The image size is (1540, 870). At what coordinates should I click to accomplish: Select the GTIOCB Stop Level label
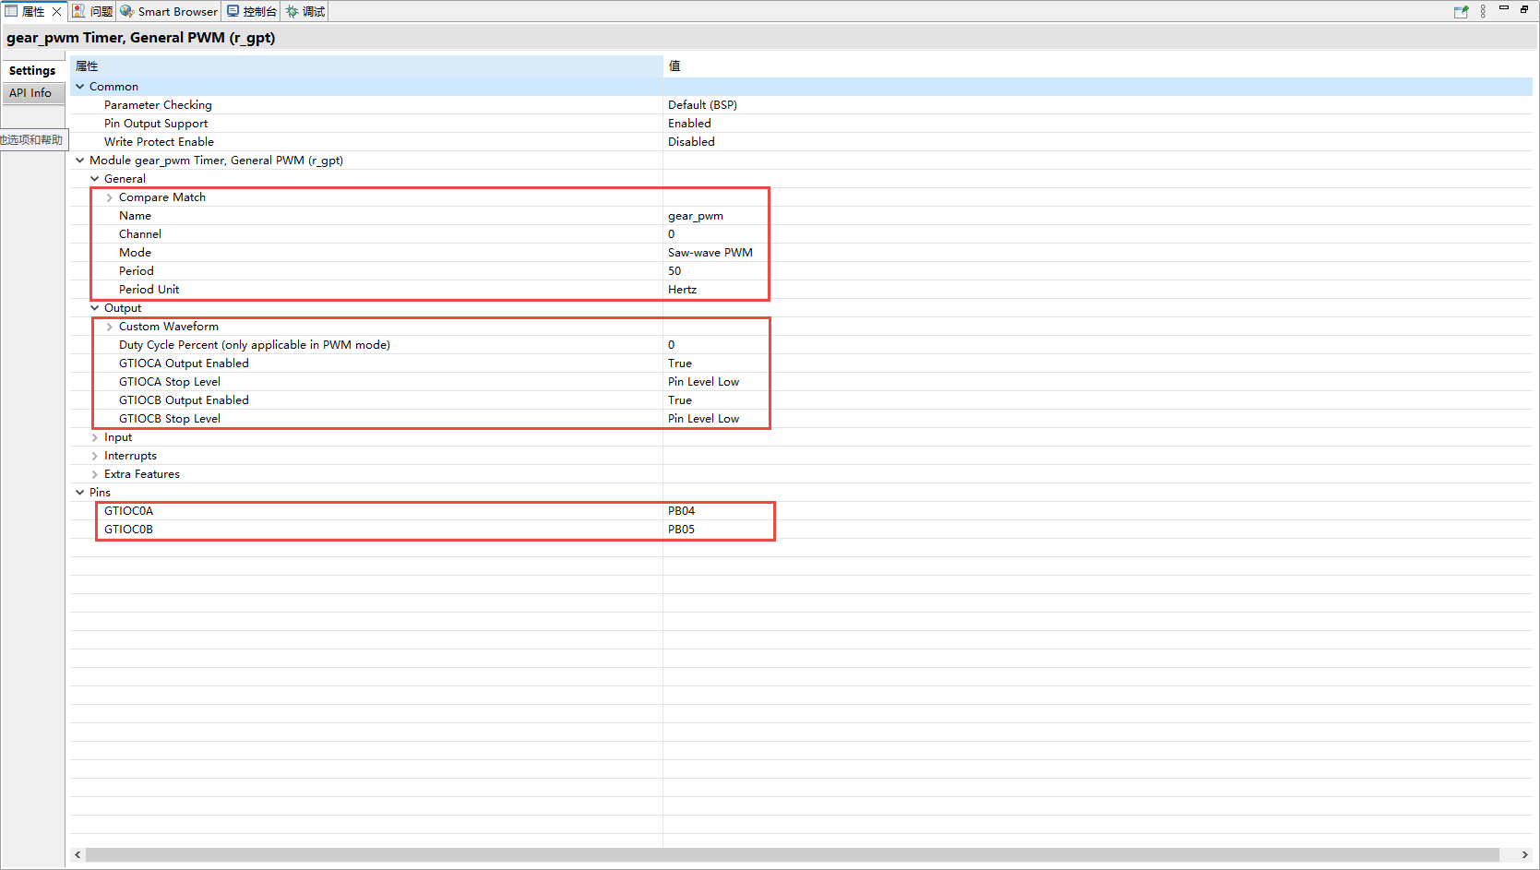170,419
